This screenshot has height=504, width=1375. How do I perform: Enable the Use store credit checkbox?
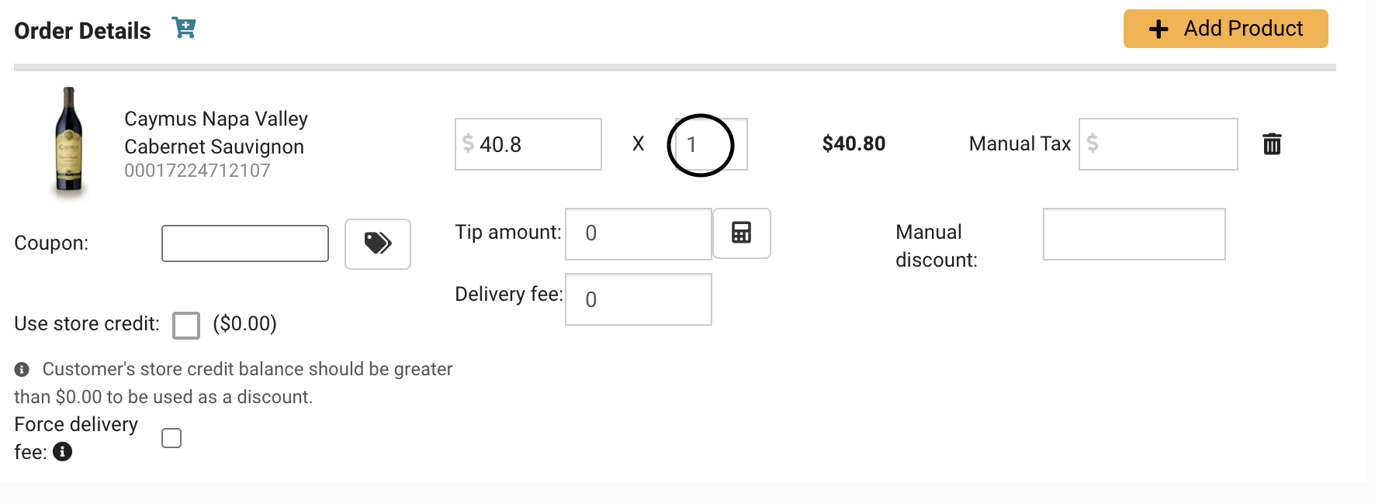(x=186, y=325)
